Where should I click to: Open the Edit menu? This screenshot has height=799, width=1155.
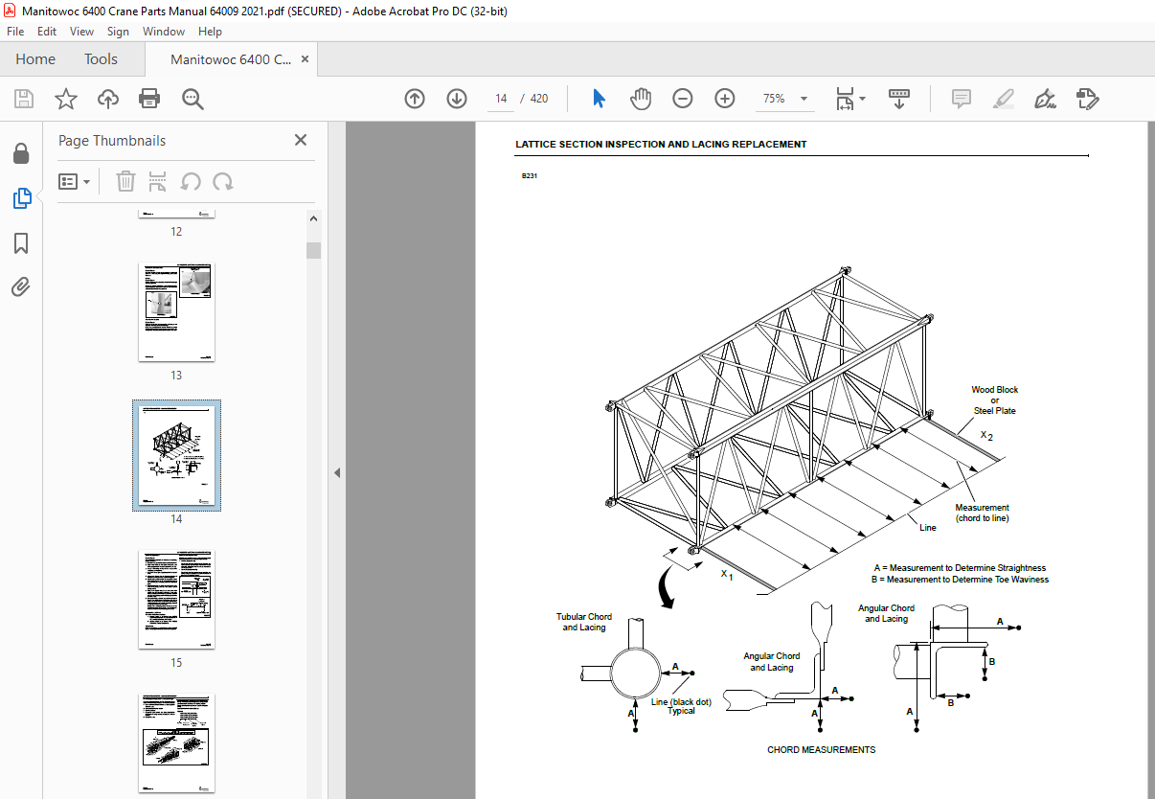pyautogui.click(x=47, y=32)
